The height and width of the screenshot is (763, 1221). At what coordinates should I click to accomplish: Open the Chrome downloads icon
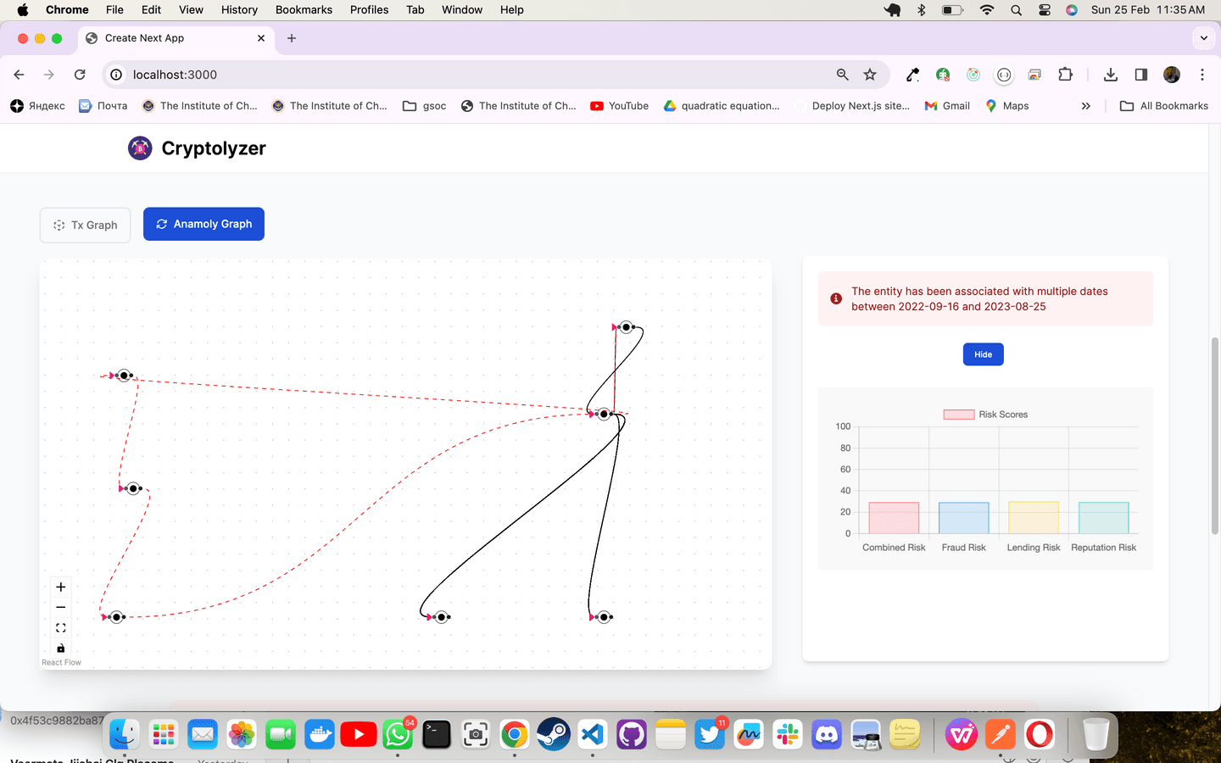(x=1110, y=75)
